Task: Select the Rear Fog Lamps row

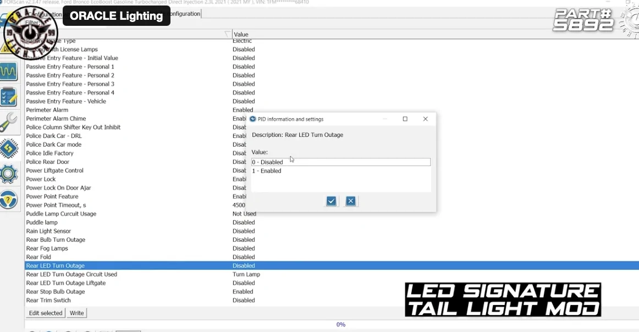Action: coord(332,248)
